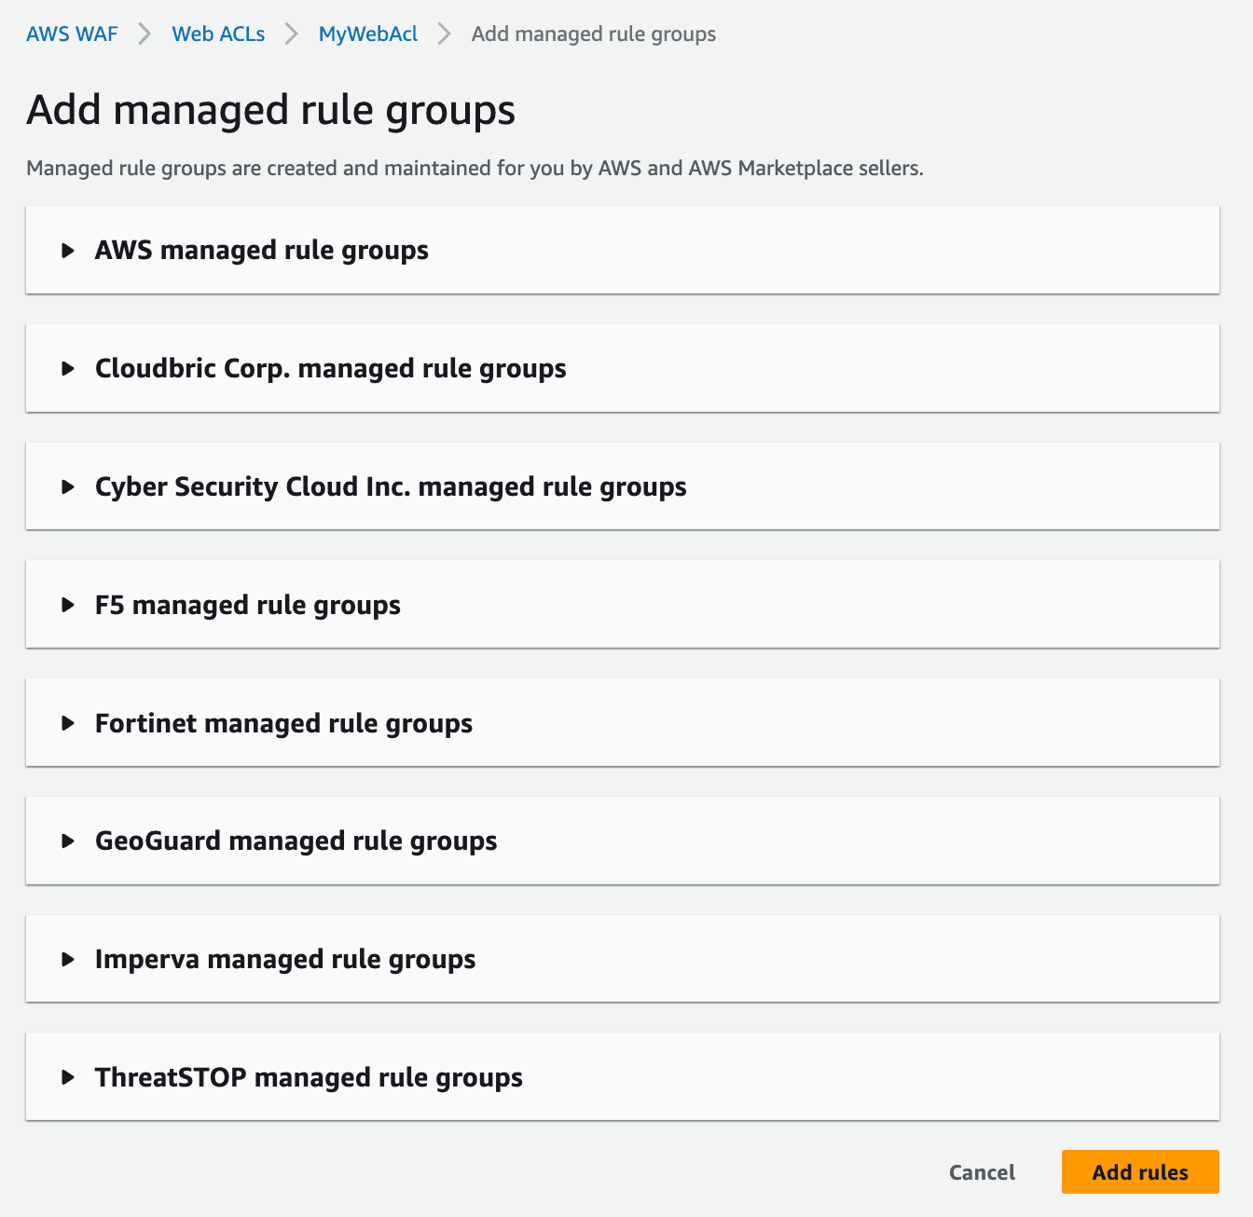Click the disclosure triangle beside AWS managed rule groups
The image size is (1253, 1217).
coord(68,250)
